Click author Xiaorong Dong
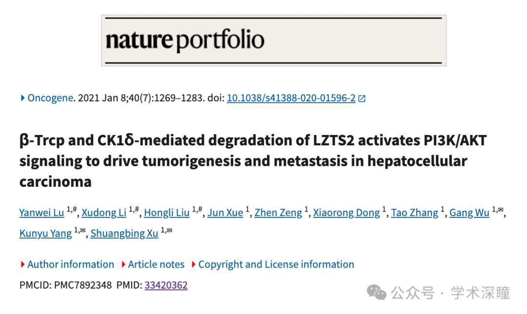527x314 pixels. (x=346, y=213)
